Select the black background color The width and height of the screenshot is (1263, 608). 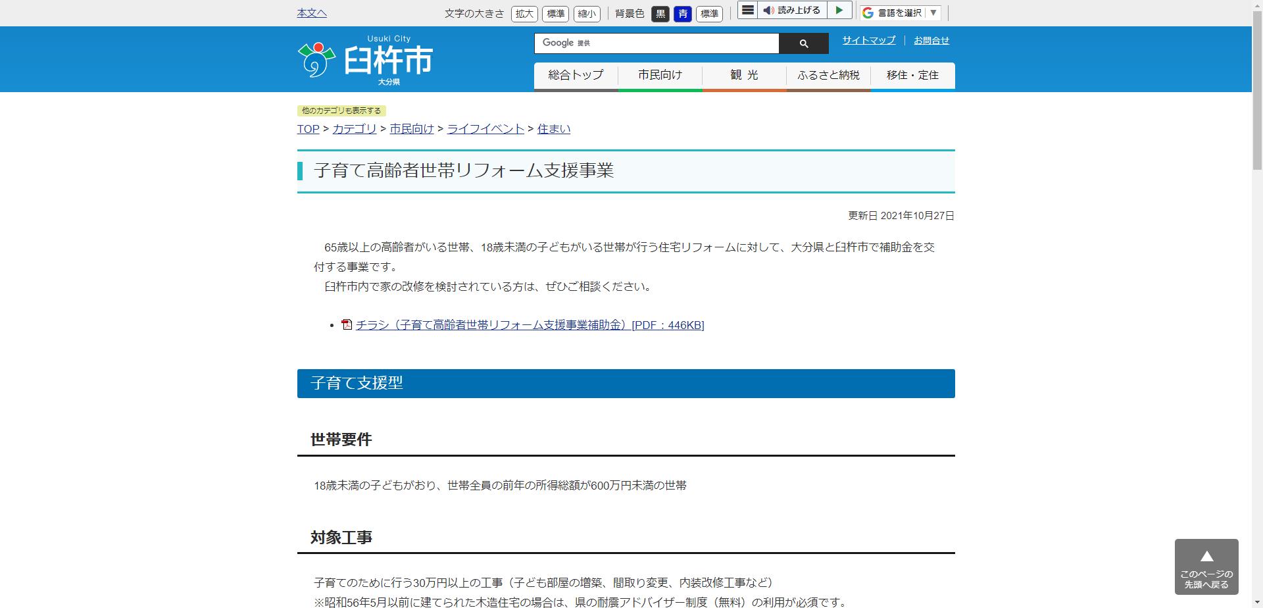(660, 14)
